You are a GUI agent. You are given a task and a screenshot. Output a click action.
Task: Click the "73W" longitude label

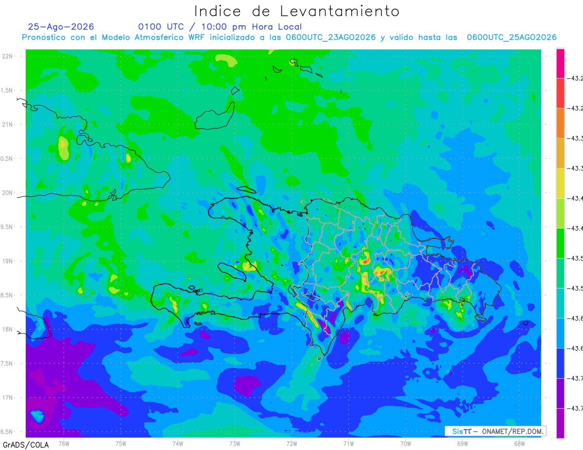(235, 443)
